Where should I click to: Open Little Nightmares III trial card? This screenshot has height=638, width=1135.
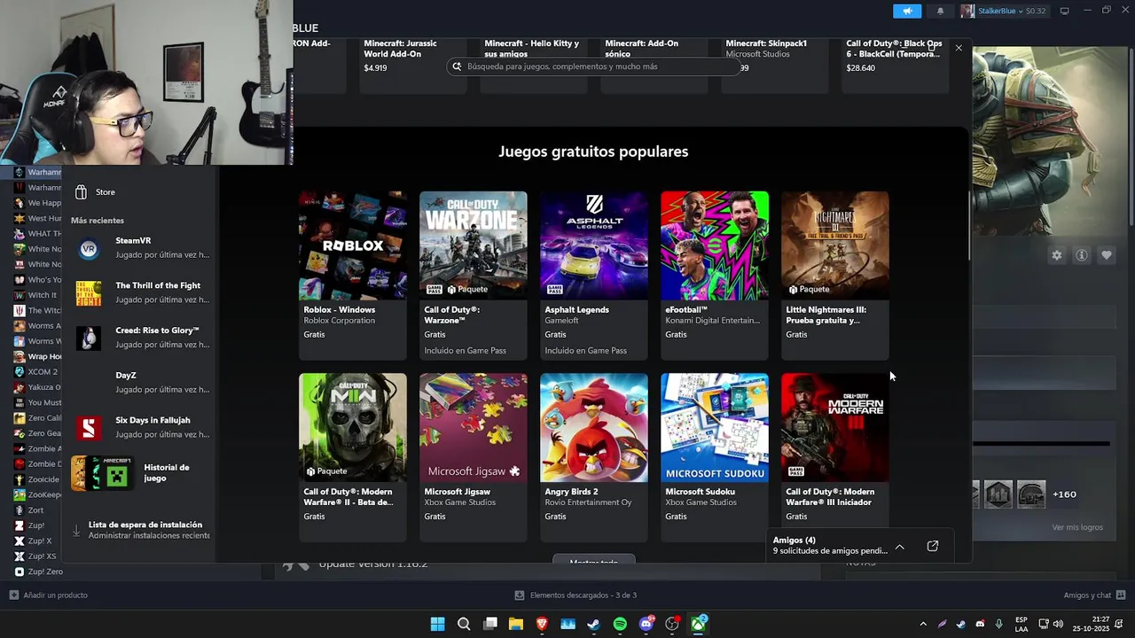[x=835, y=276]
